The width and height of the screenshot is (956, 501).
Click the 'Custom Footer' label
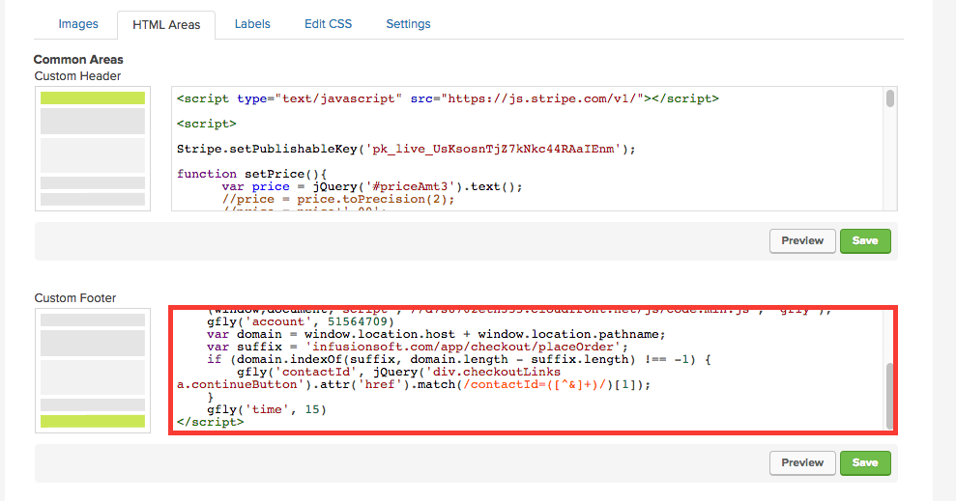pyautogui.click(x=75, y=298)
